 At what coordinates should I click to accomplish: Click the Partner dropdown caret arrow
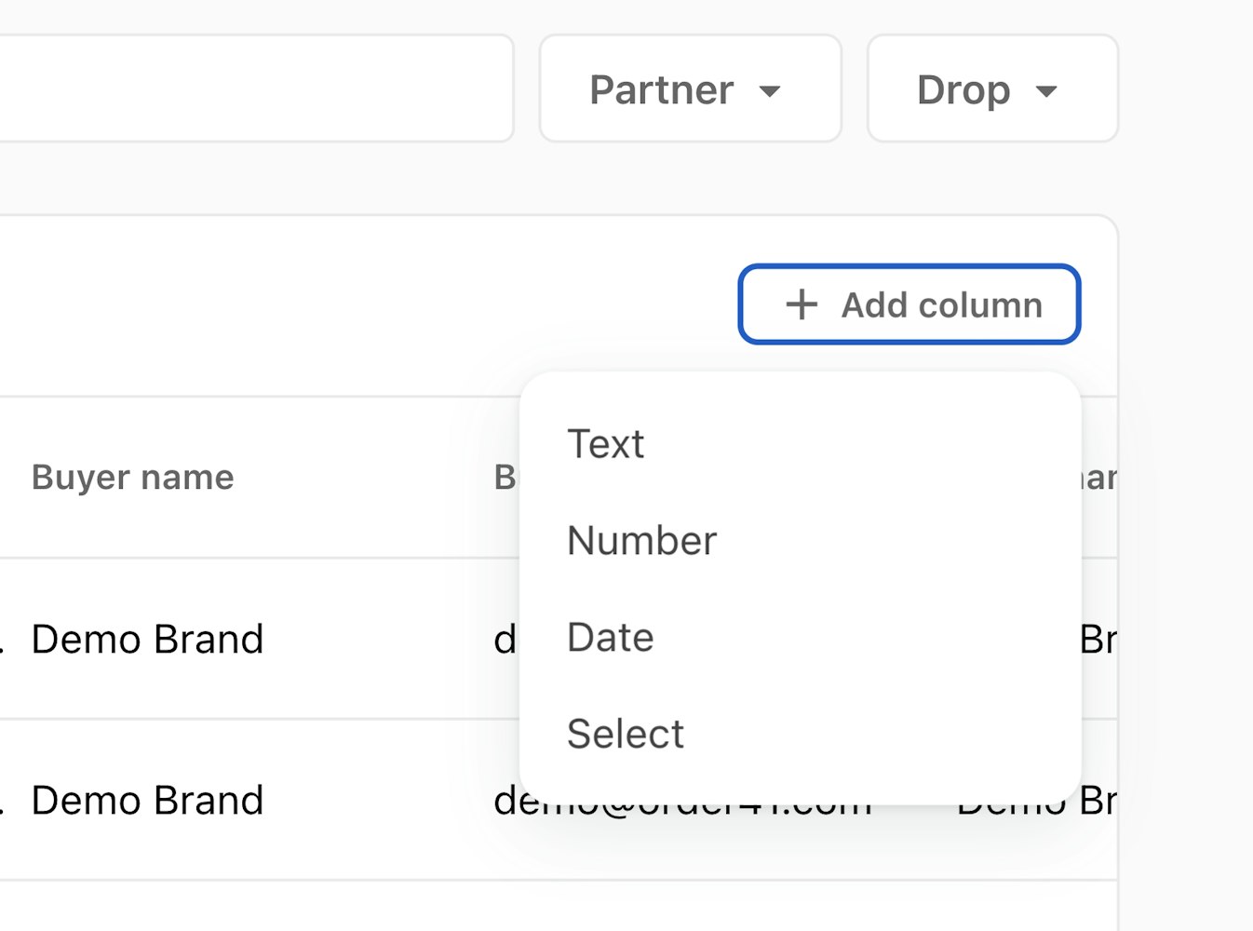pyautogui.click(x=770, y=91)
